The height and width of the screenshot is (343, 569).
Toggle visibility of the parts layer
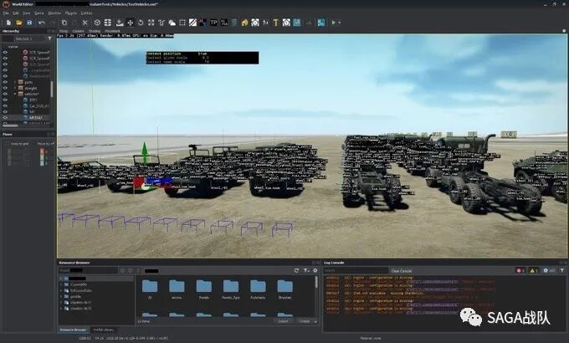coord(5,82)
